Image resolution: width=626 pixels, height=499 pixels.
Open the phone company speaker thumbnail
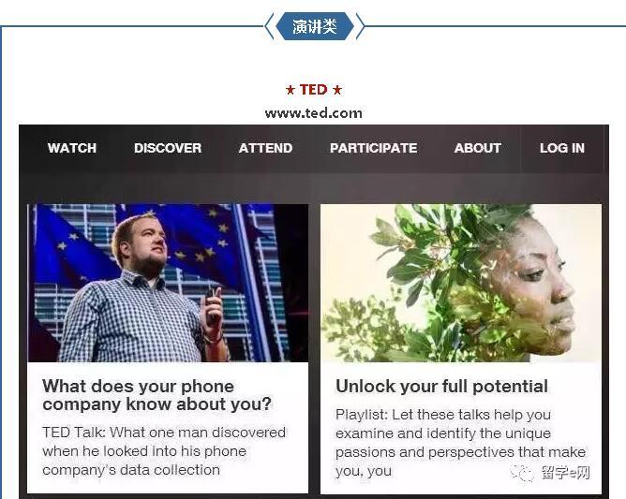[168, 284]
